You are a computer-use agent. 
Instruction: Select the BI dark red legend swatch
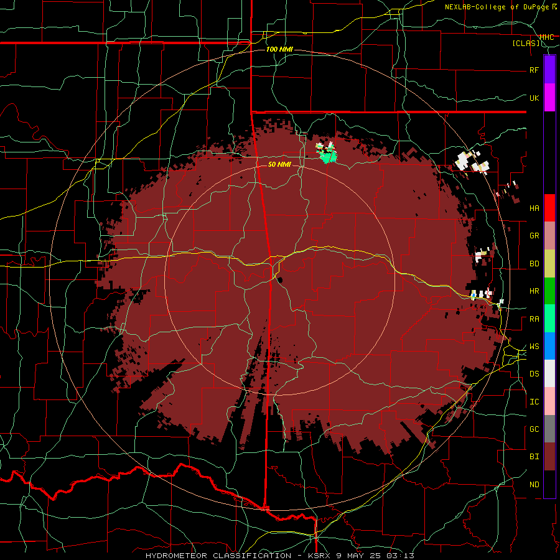(x=549, y=457)
